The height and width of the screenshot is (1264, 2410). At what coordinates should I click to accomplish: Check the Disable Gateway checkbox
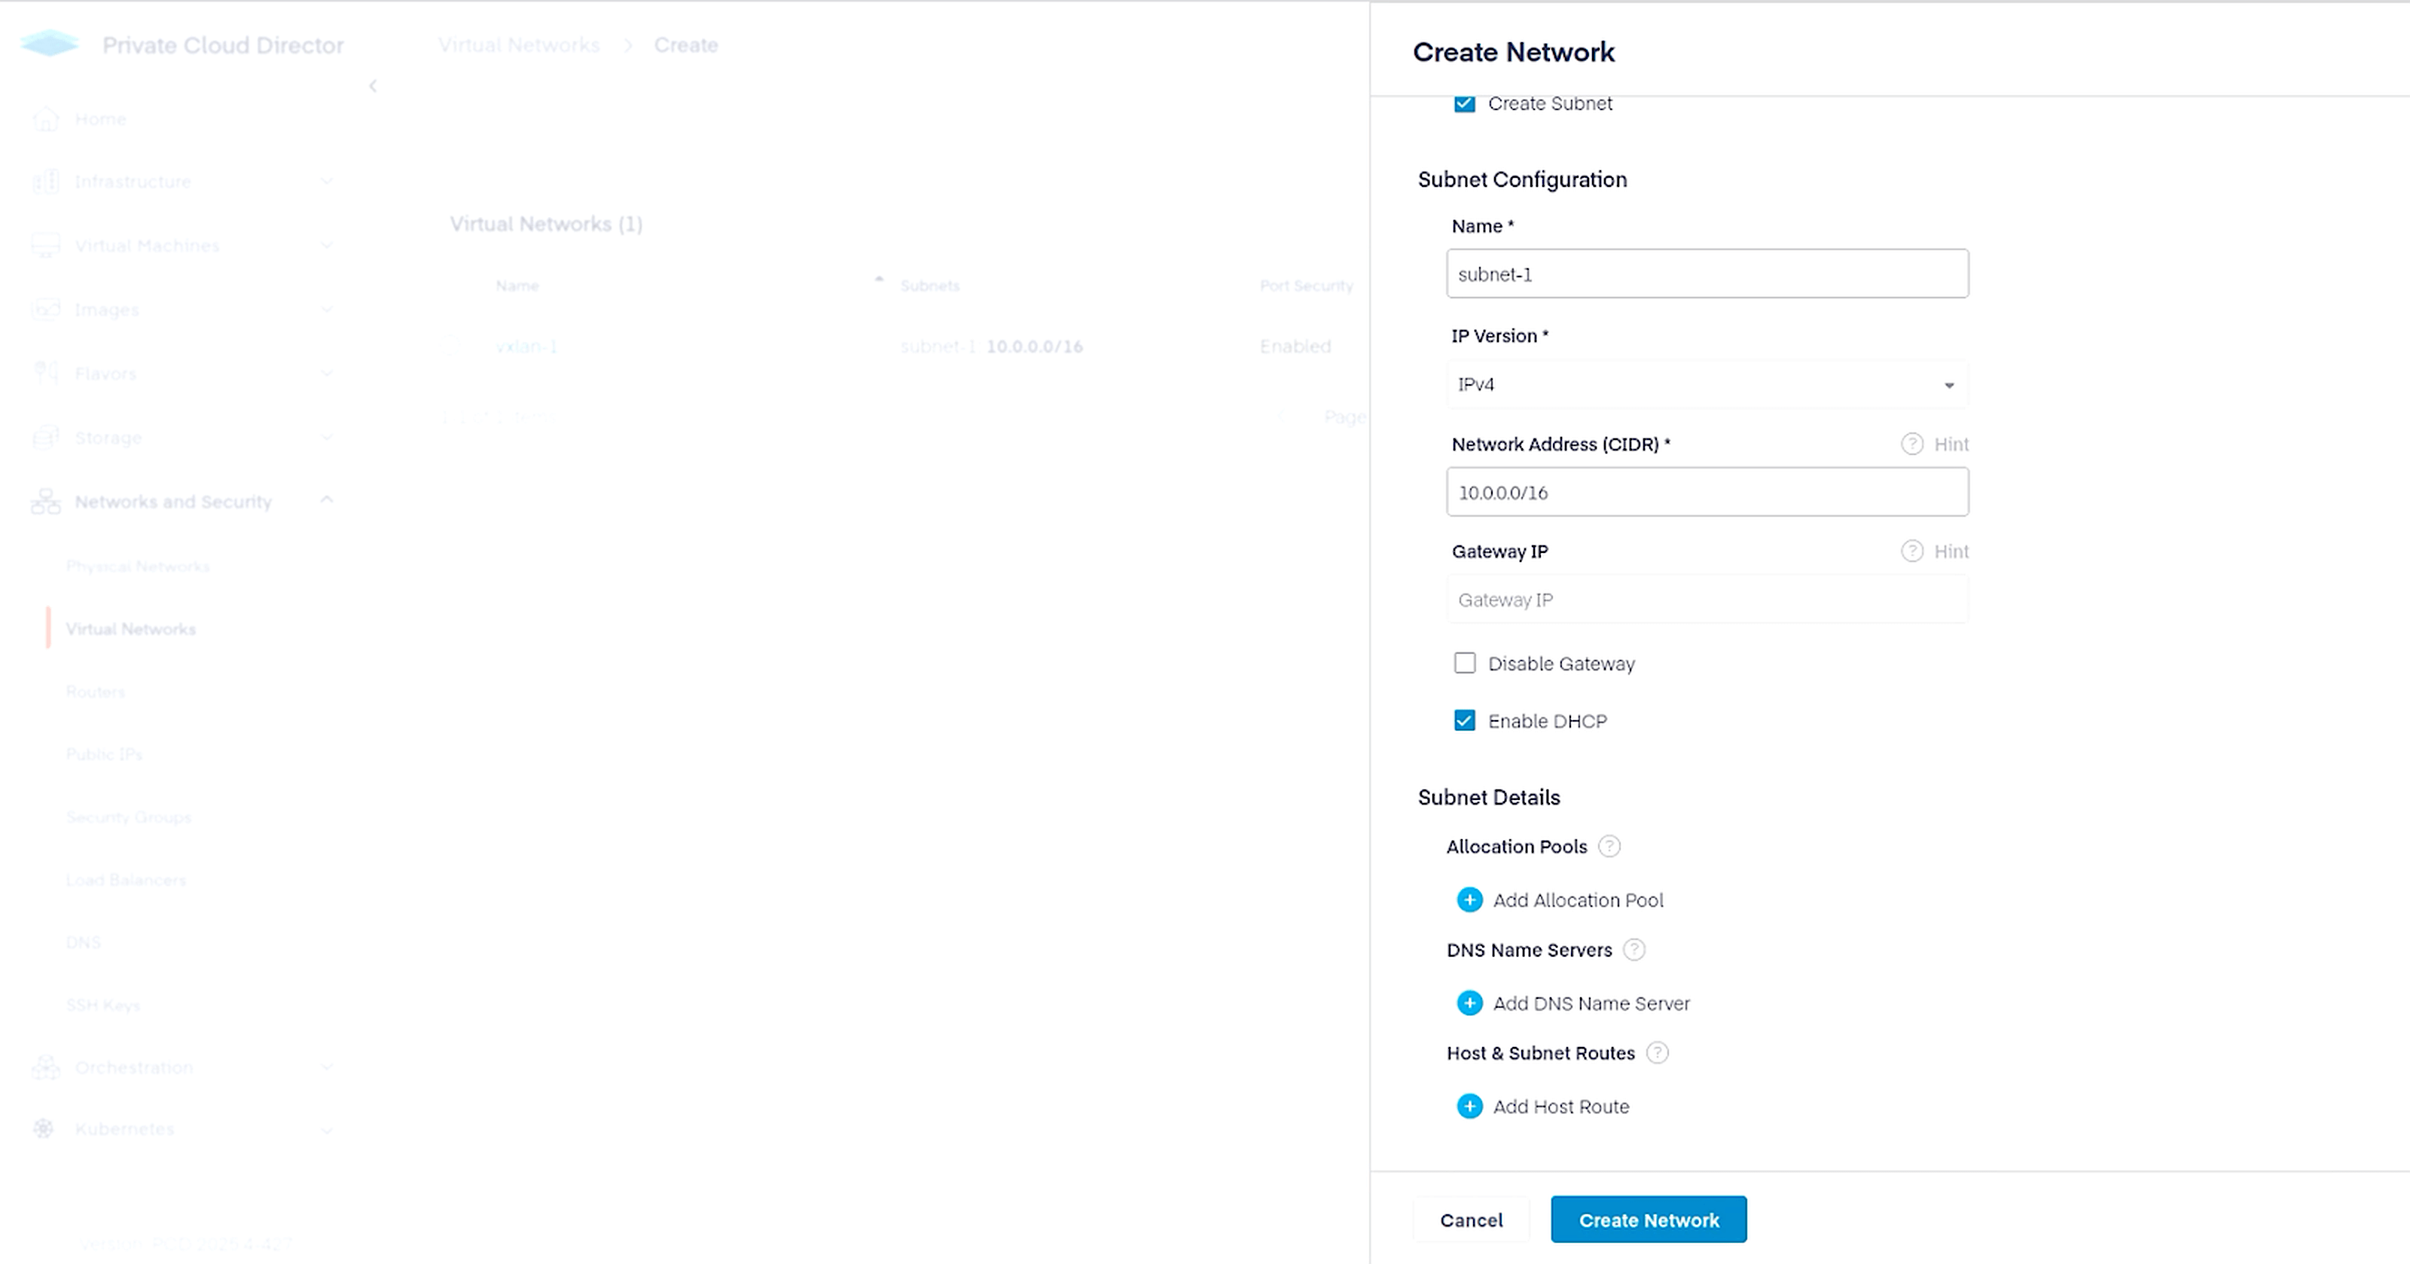[1464, 664]
